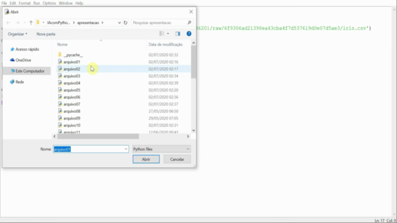Expand the address bar history dropdown
The image size is (397, 223).
tap(119, 23)
